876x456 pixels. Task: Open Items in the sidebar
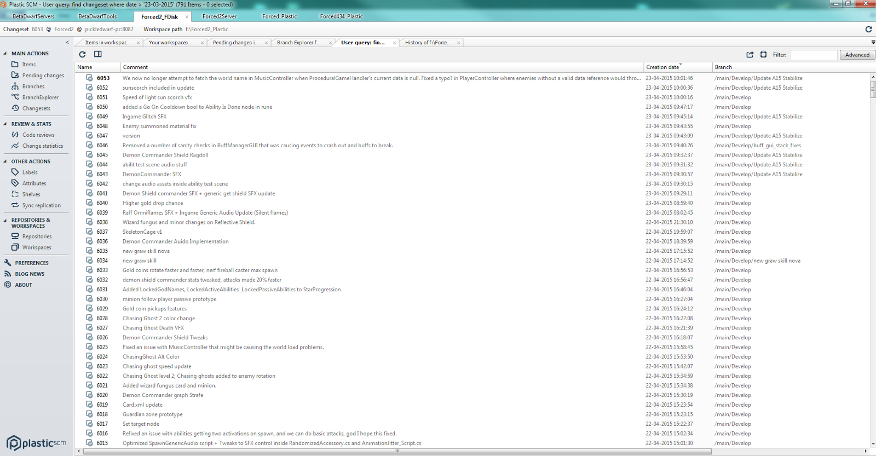(x=28, y=65)
